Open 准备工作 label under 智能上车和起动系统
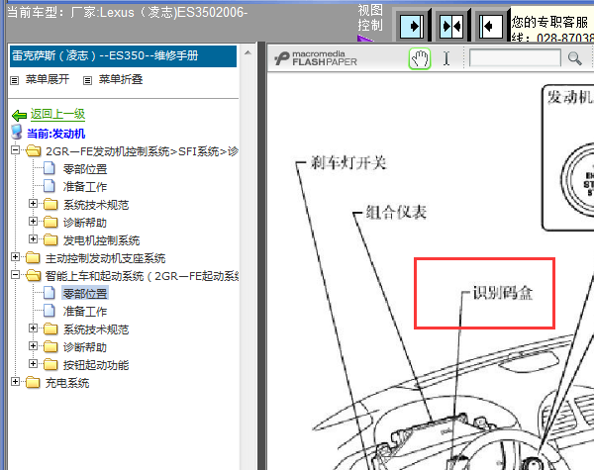The height and width of the screenshot is (470, 594). tap(85, 312)
